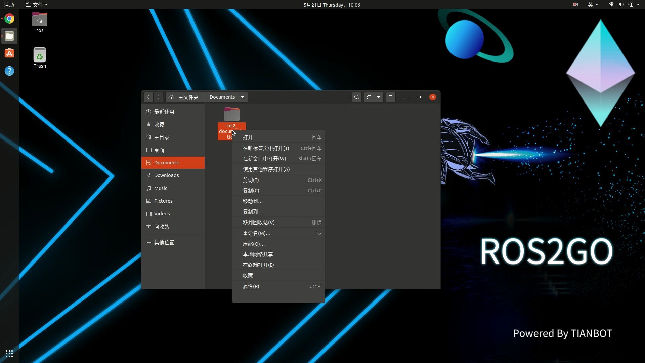
Task: Open 收藏 starred in sidebar
Action: click(173, 124)
